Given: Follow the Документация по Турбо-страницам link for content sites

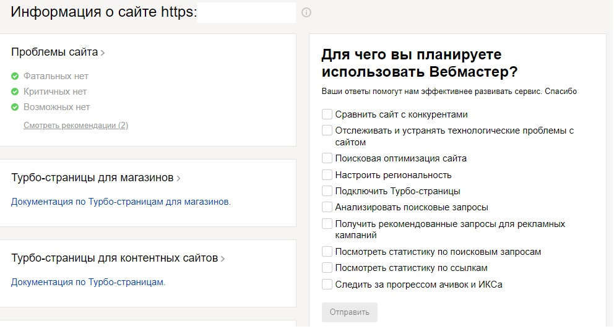Looking at the screenshot, I should coord(88,282).
